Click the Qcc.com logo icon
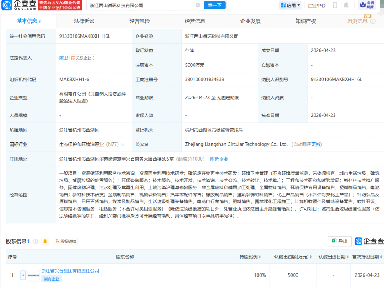Screen dimensions: 384x287 (x=6, y=5)
